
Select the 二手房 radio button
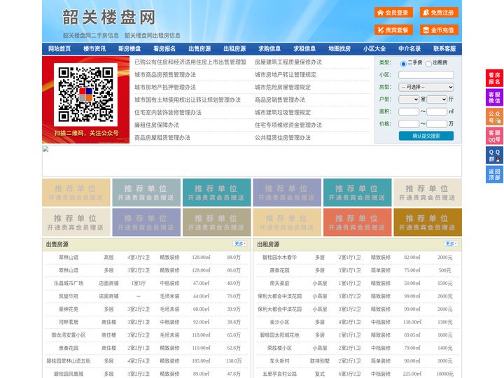coord(403,64)
